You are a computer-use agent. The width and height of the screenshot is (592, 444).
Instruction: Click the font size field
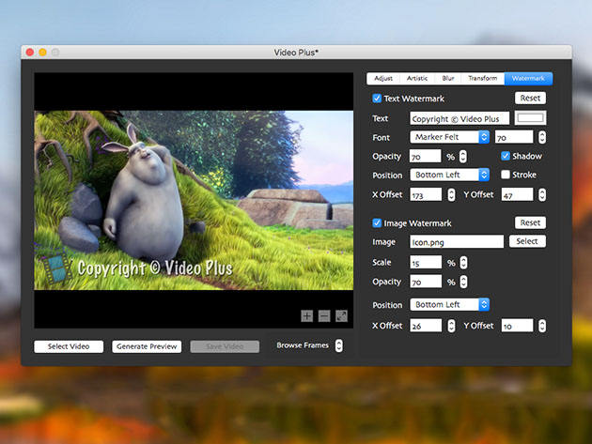(514, 137)
